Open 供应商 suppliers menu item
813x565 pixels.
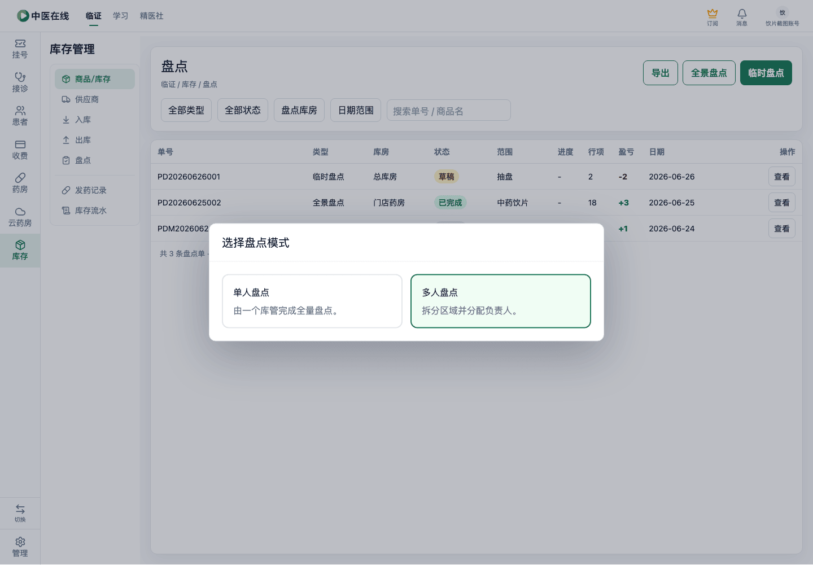tap(95, 99)
